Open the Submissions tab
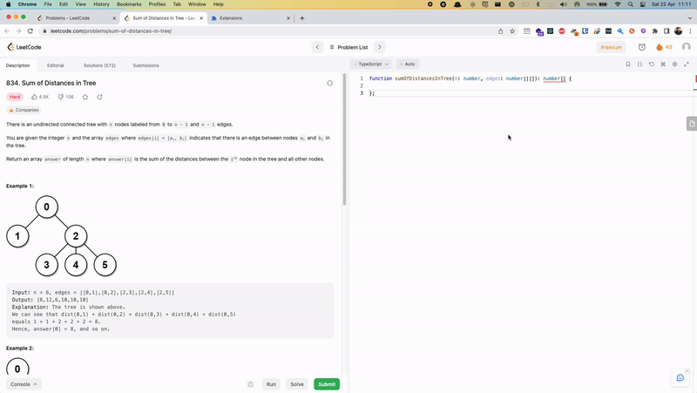The width and height of the screenshot is (697, 393). tap(145, 65)
